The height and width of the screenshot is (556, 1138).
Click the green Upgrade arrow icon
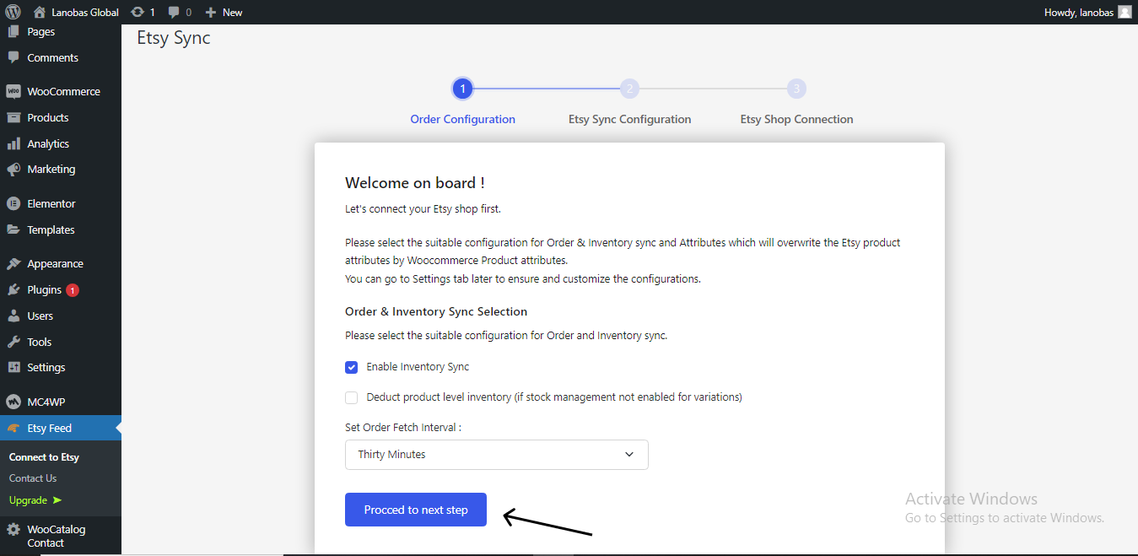pyautogui.click(x=57, y=500)
